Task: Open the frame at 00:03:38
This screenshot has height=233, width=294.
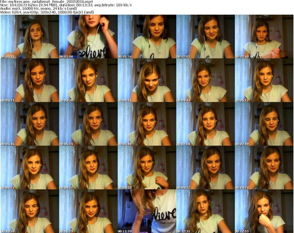Action: (88, 80)
